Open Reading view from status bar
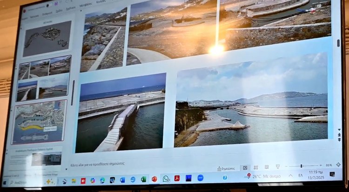Screen dimensions: 349x192 click(x=267, y=167)
